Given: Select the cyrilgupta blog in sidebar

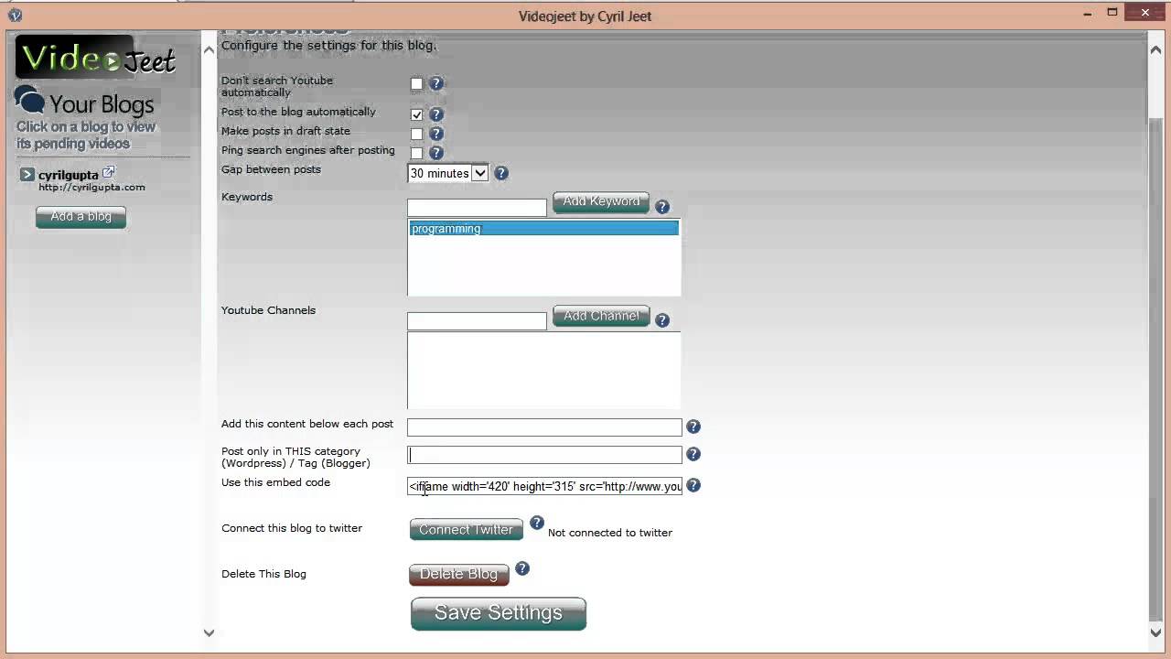Looking at the screenshot, I should click(x=68, y=175).
